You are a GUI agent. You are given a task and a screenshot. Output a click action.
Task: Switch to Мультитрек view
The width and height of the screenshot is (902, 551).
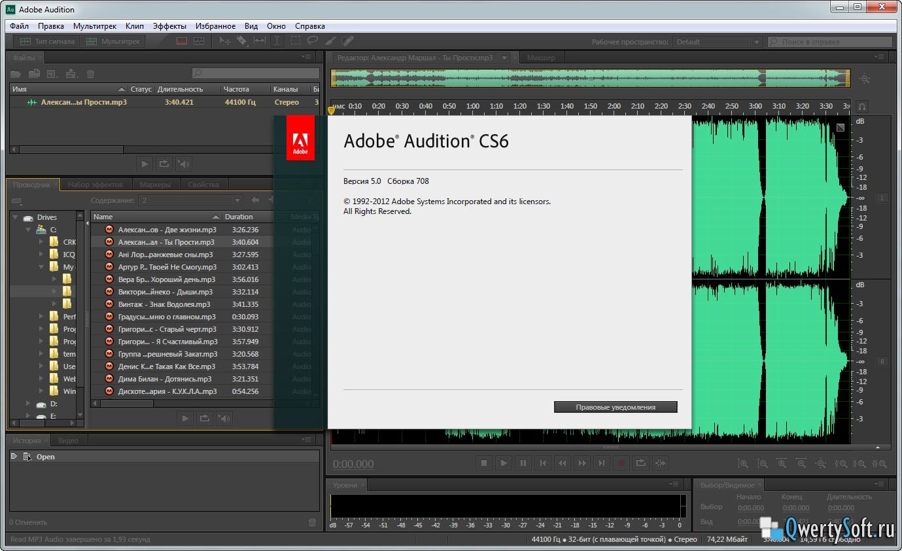[x=114, y=41]
